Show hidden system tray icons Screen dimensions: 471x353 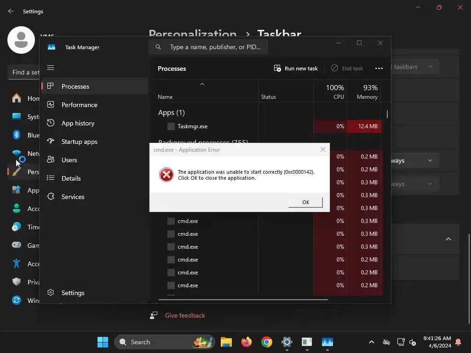click(372, 342)
